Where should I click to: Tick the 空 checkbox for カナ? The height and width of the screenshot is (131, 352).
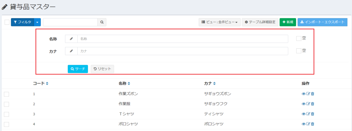pos(299,51)
